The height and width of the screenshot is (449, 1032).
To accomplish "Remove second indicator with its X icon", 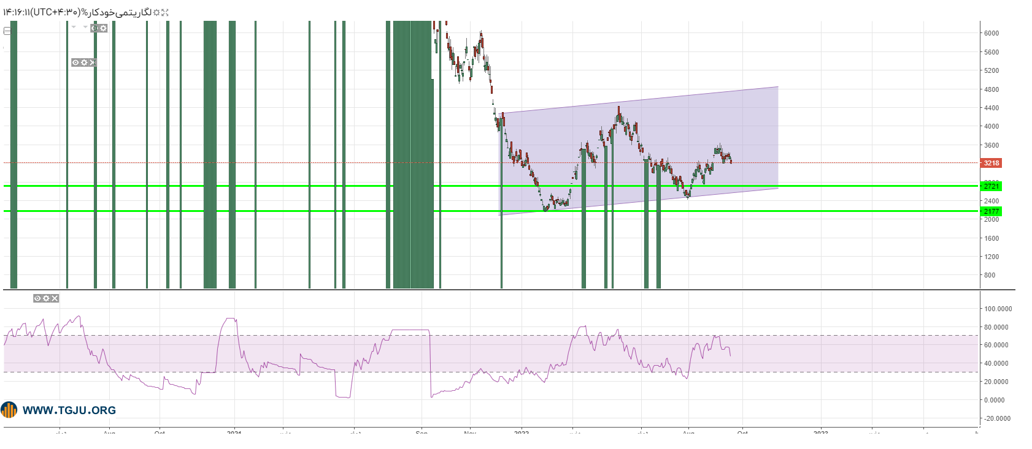I will coord(92,62).
